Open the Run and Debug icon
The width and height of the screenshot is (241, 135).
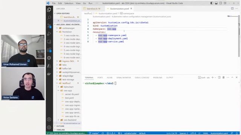pyautogui.click(x=49, y=33)
